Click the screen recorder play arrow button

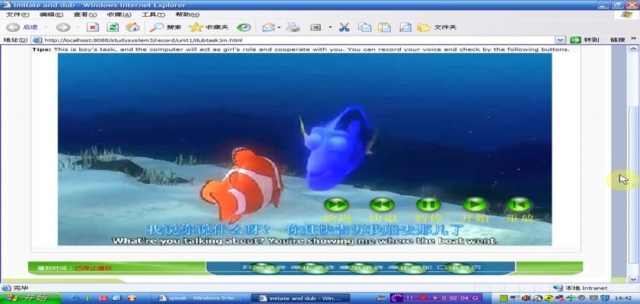click(435, 299)
